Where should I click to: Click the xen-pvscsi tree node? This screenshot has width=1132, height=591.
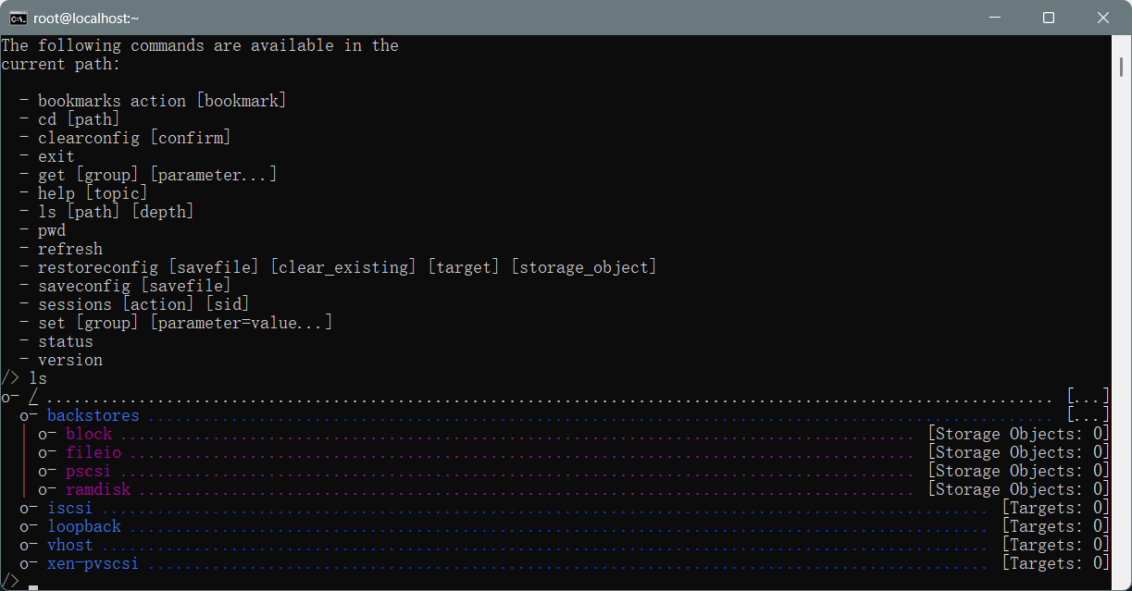tap(93, 563)
